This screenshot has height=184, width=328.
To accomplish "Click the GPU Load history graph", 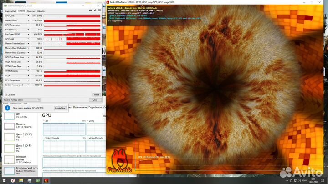I will [x=72, y=39].
